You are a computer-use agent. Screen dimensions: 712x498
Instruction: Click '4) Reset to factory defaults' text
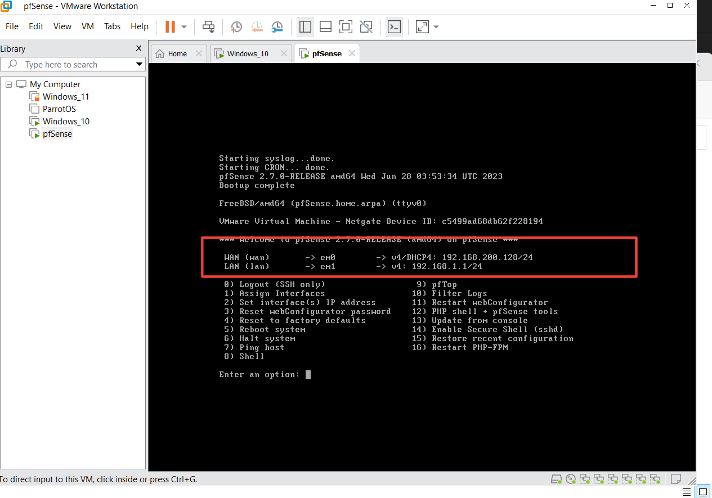[294, 321]
